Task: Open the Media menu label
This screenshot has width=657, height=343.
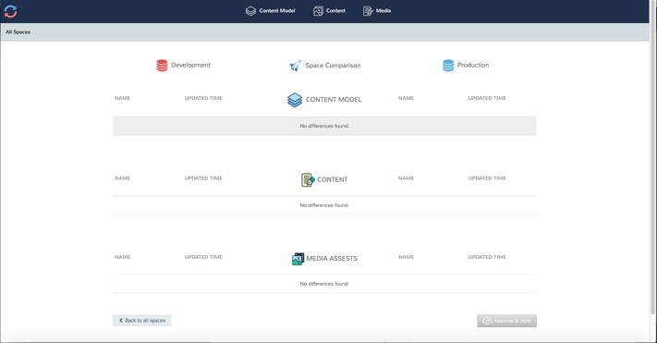Action: [383, 11]
